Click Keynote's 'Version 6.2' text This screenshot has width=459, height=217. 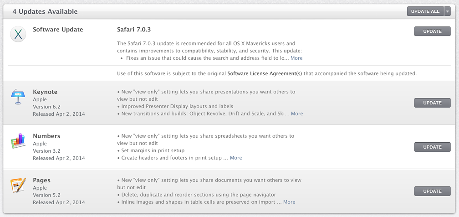46,107
